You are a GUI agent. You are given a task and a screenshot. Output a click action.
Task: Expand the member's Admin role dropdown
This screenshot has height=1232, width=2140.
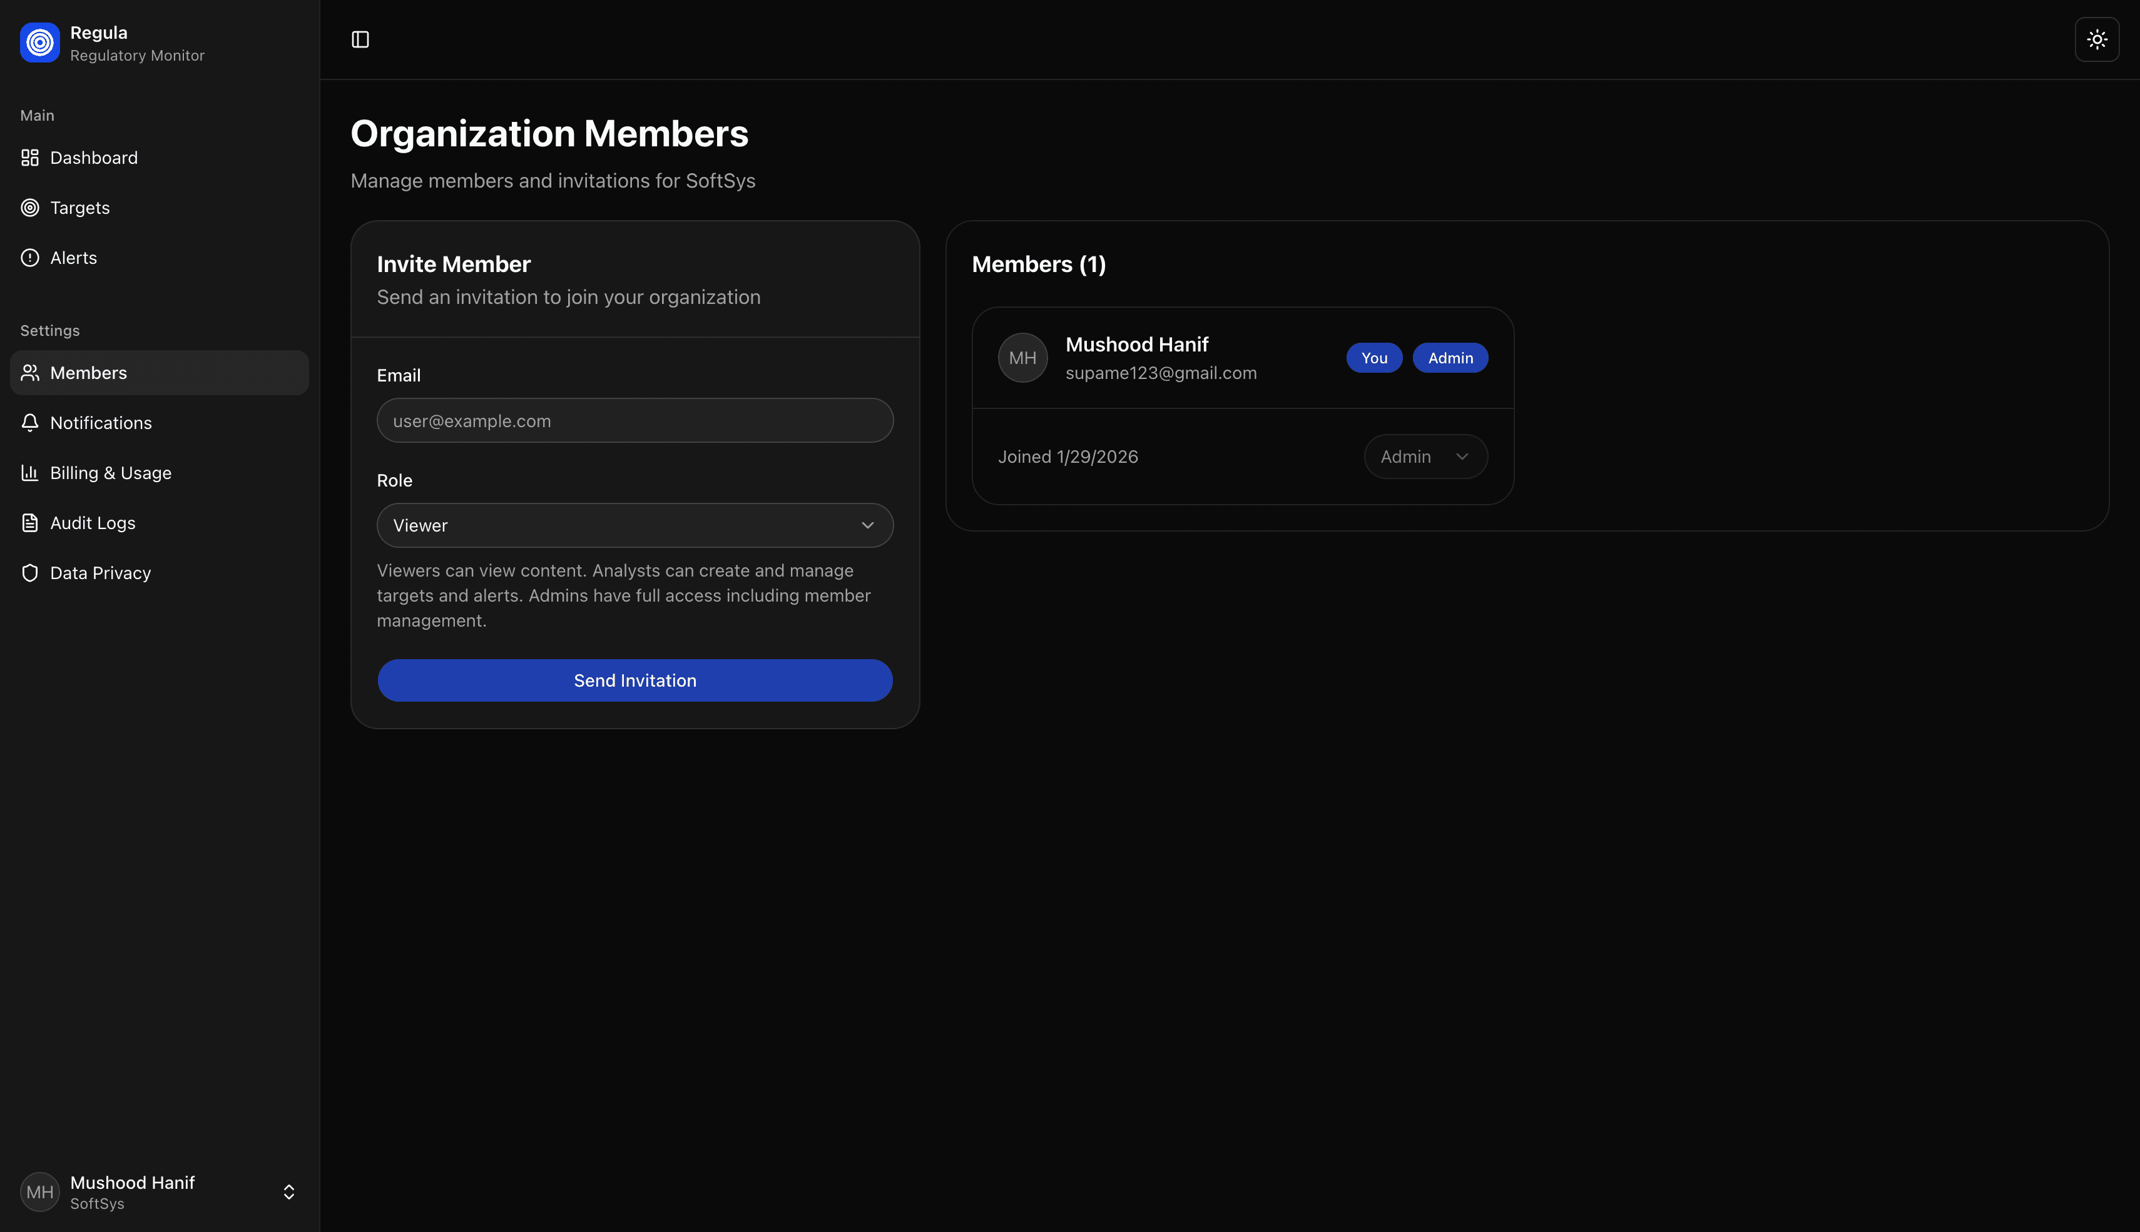[x=1425, y=456]
